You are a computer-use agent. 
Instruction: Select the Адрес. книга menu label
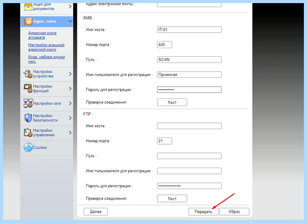click(45, 21)
